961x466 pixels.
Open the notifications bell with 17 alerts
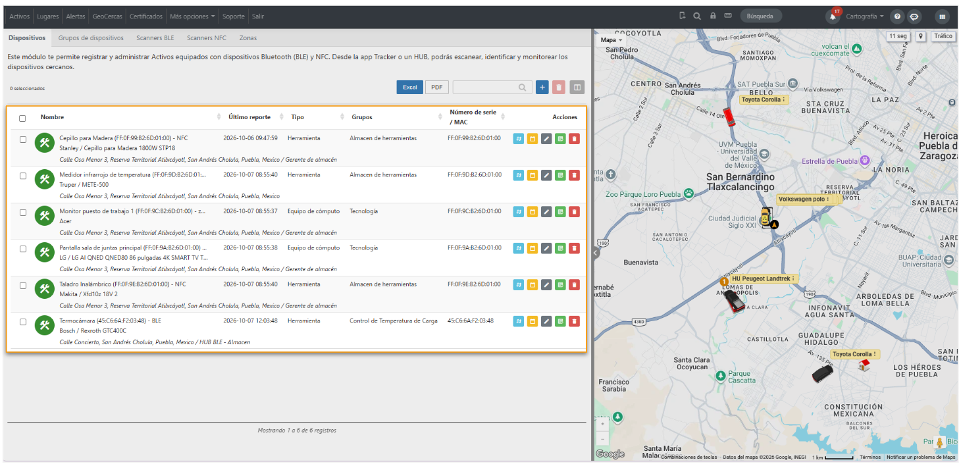point(833,16)
